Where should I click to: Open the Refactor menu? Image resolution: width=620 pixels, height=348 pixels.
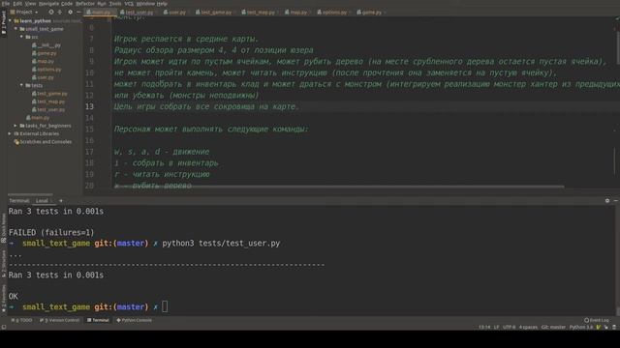[85, 4]
